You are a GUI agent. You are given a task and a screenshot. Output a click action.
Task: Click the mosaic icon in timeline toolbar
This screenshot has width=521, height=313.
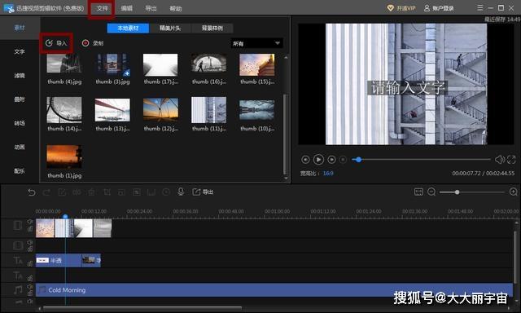(137, 192)
